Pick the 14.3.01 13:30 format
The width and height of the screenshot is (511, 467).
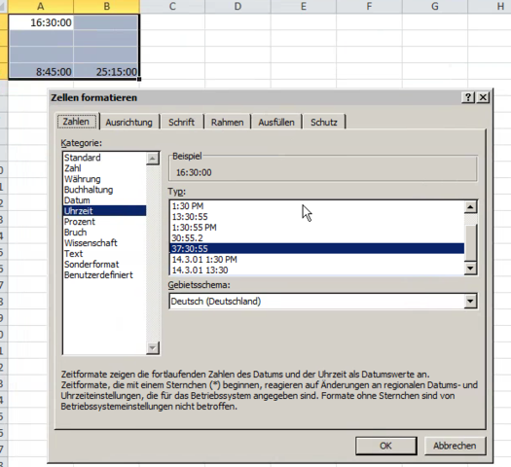coord(317,269)
